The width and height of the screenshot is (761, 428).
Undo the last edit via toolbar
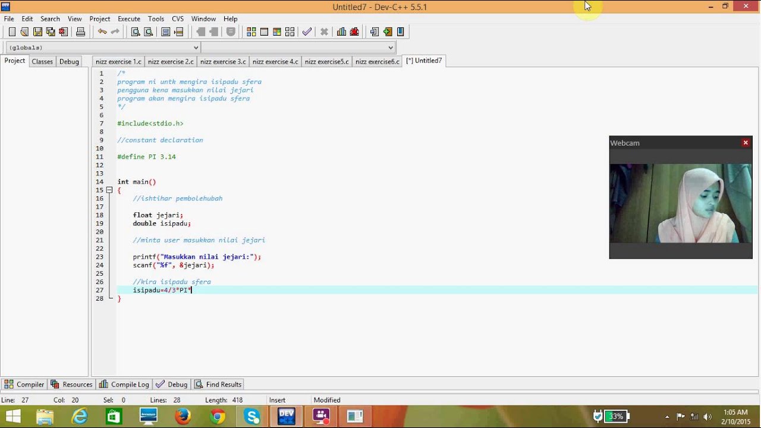point(102,32)
